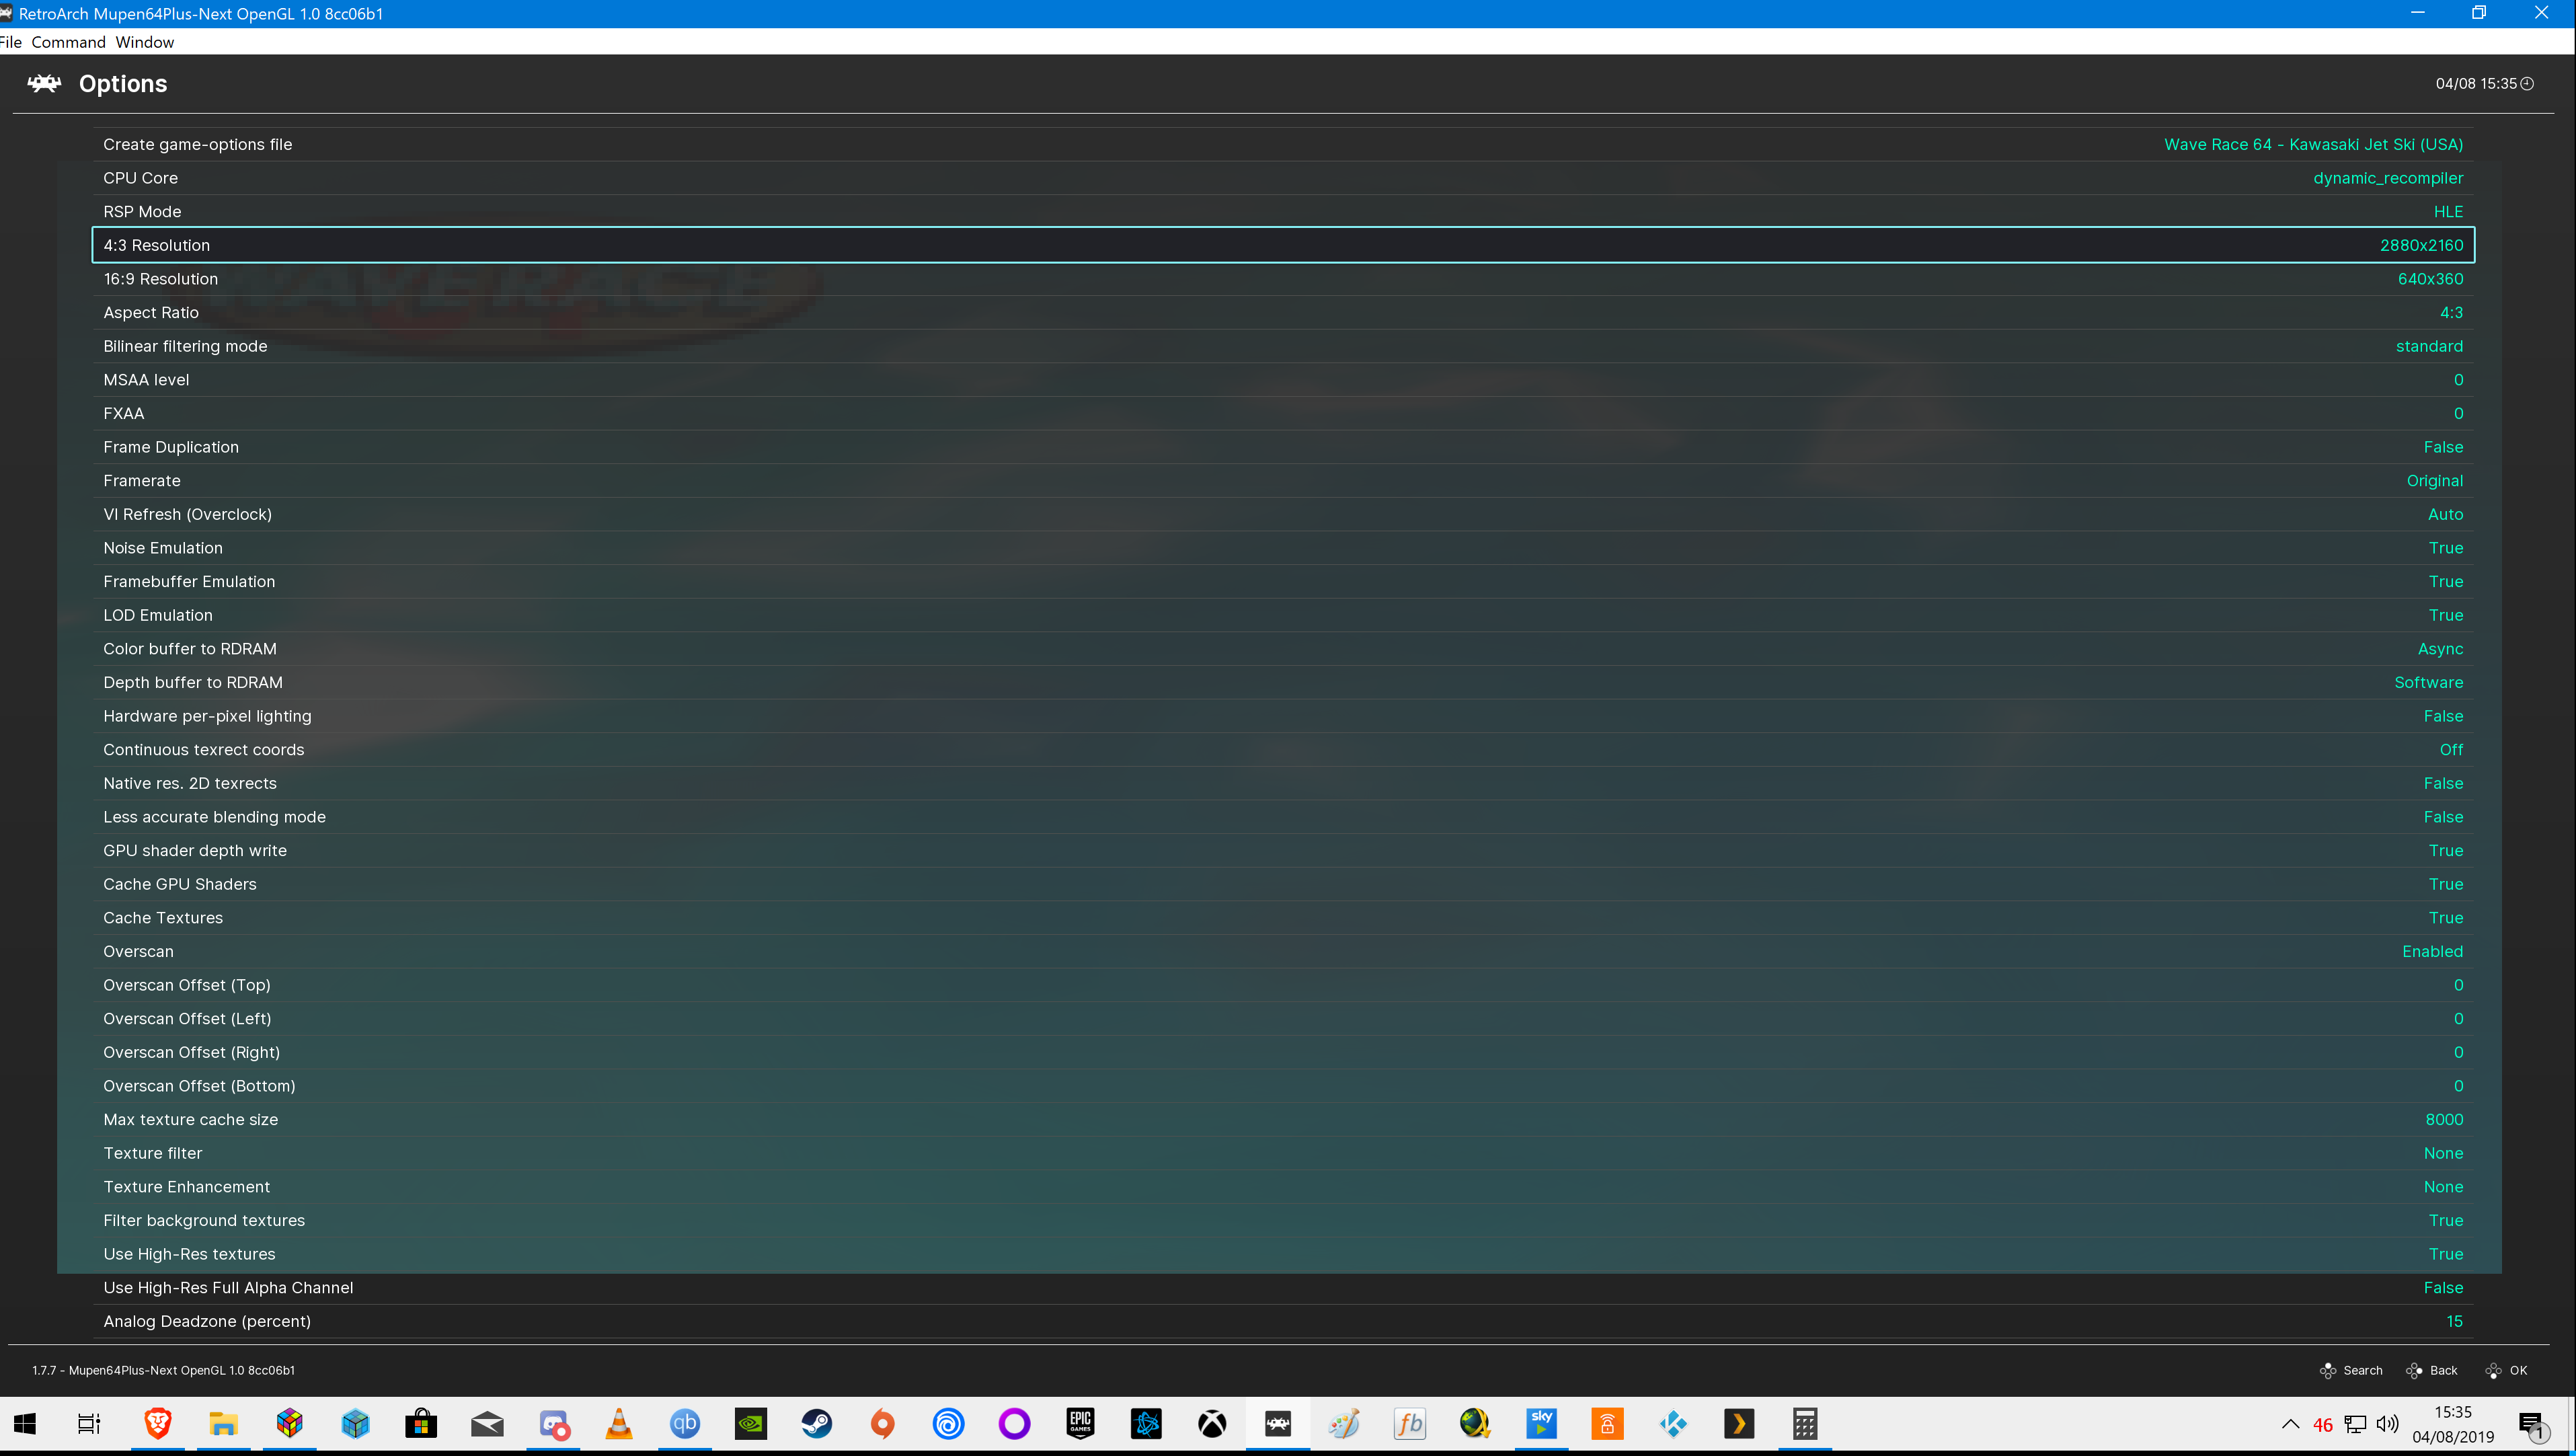
Task: Toggle Noise Emulation
Action: 1283,548
